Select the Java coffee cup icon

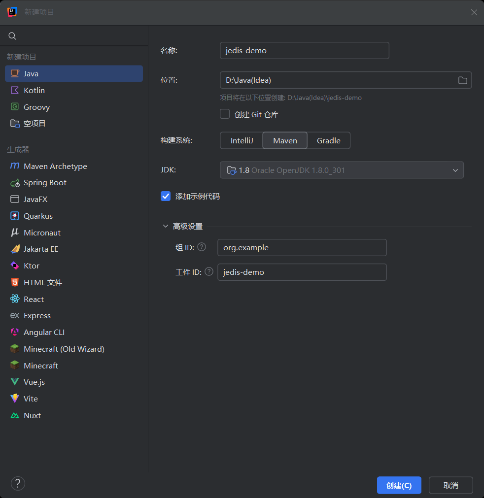tap(15, 73)
